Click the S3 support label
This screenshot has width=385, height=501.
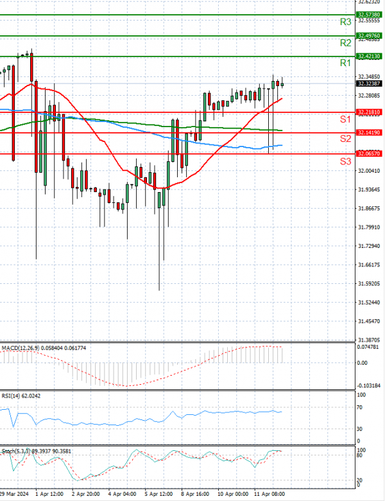[x=345, y=162]
